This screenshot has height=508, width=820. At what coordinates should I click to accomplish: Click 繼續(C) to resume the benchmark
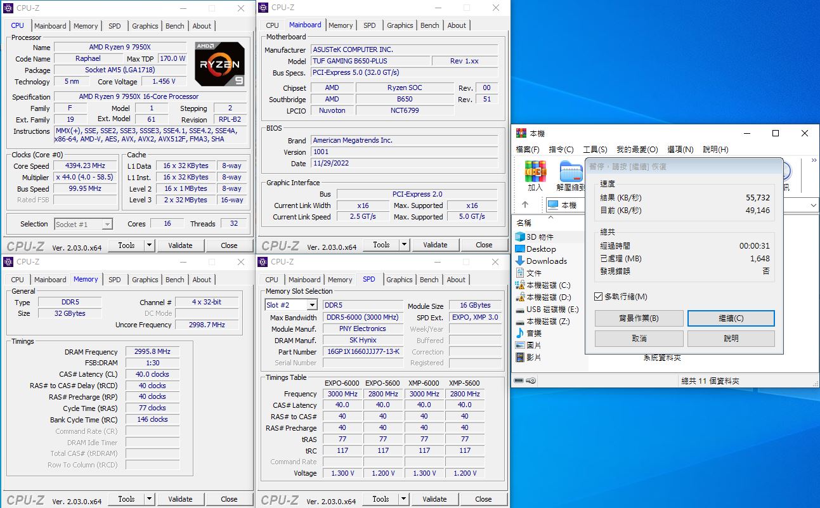pos(731,318)
